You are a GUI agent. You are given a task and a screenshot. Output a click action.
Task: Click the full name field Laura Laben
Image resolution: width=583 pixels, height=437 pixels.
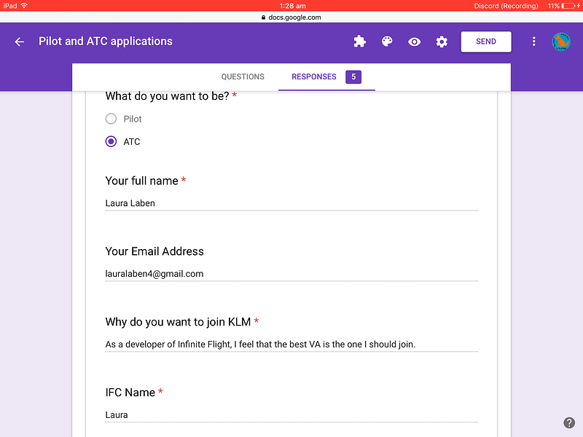pyautogui.click(x=291, y=203)
